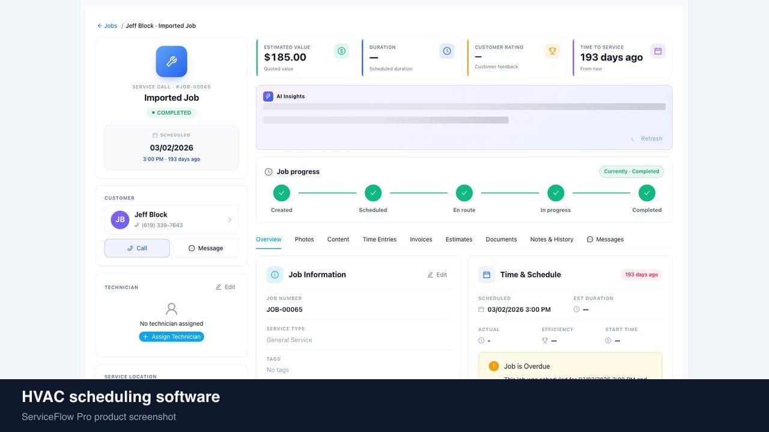
Task: Click the phone number (619) 339-7643
Action: pos(162,226)
